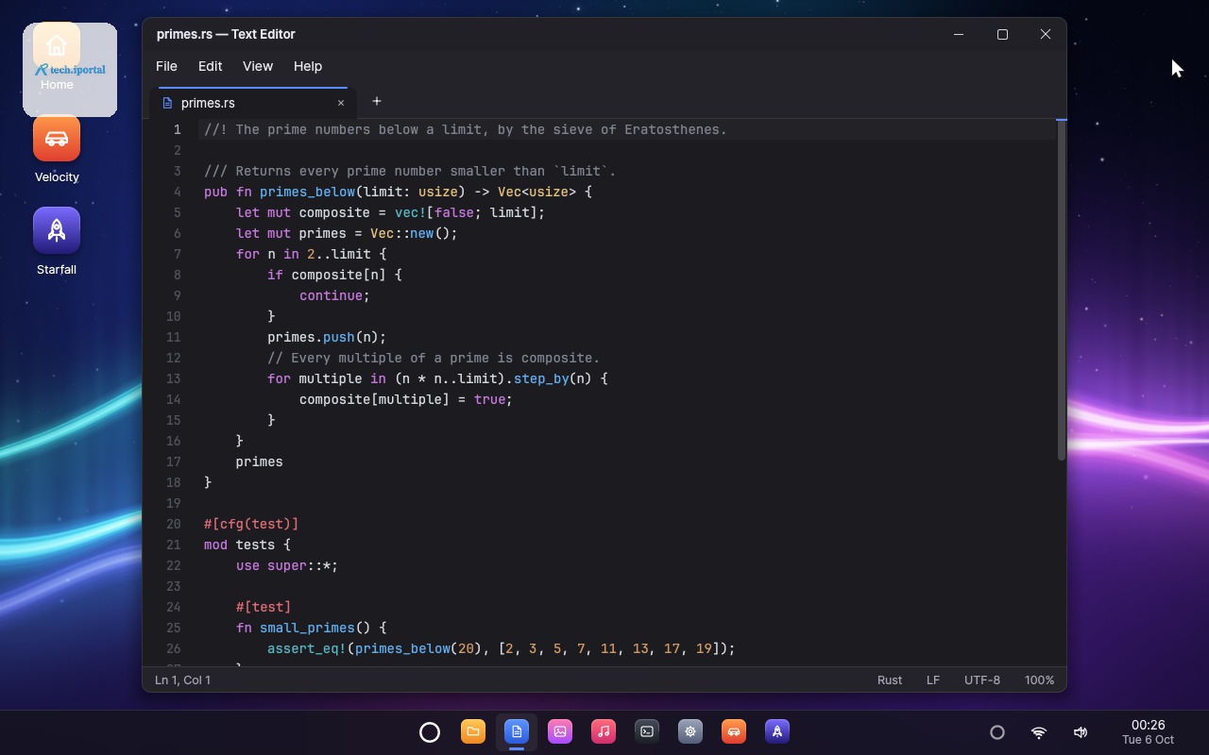Maximize the Text Editor window
This screenshot has height=755, width=1209.
click(1002, 34)
